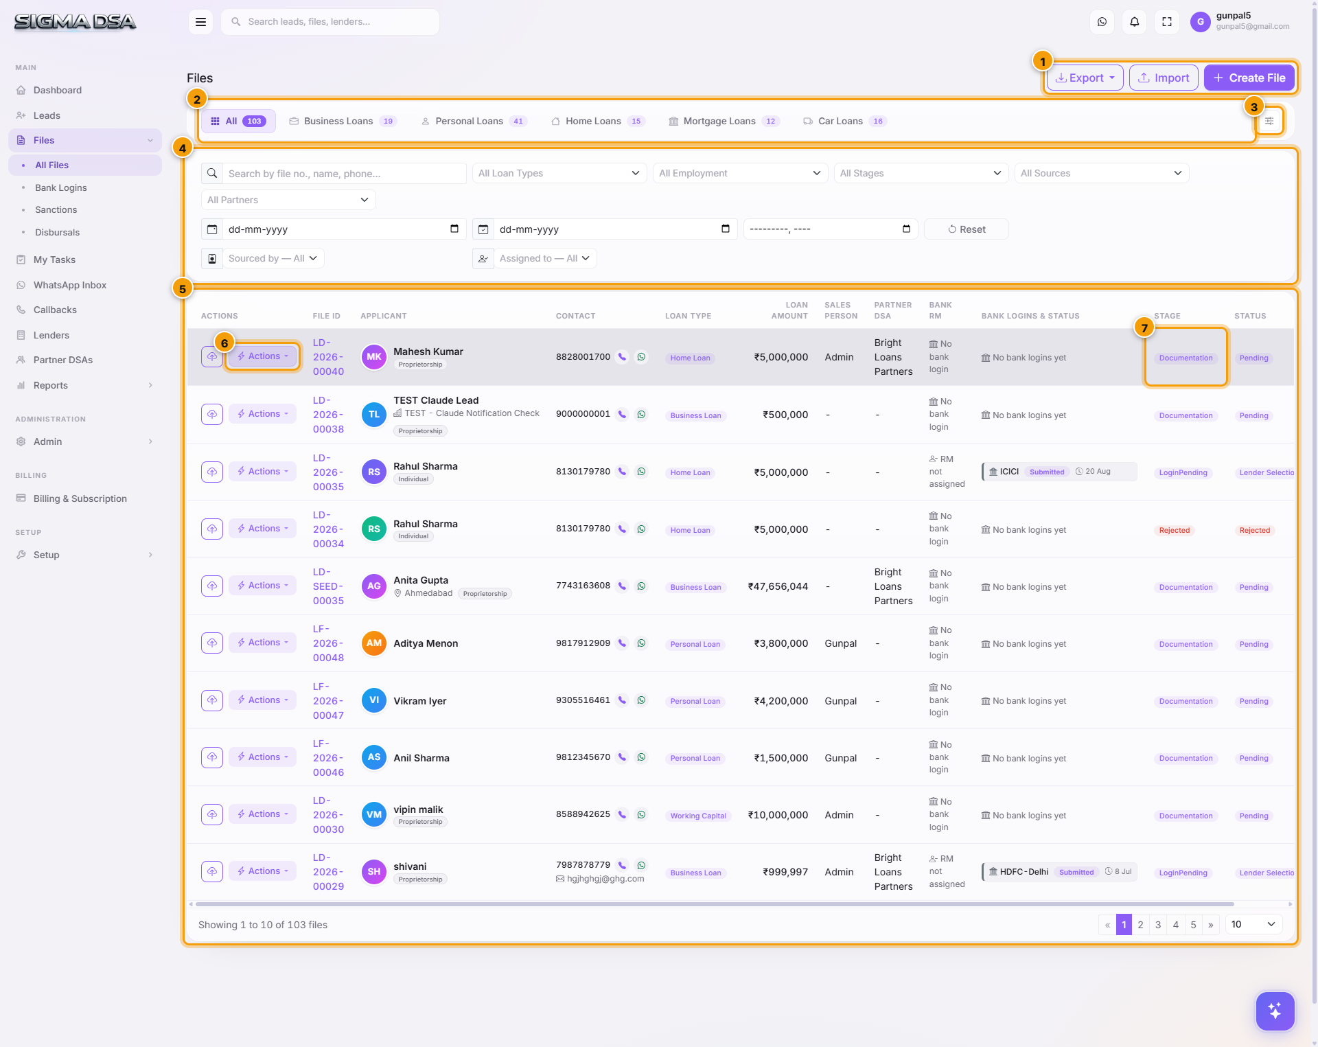1318x1047 pixels.
Task: Click upload icon for Aditya Menon row
Action: tap(212, 643)
